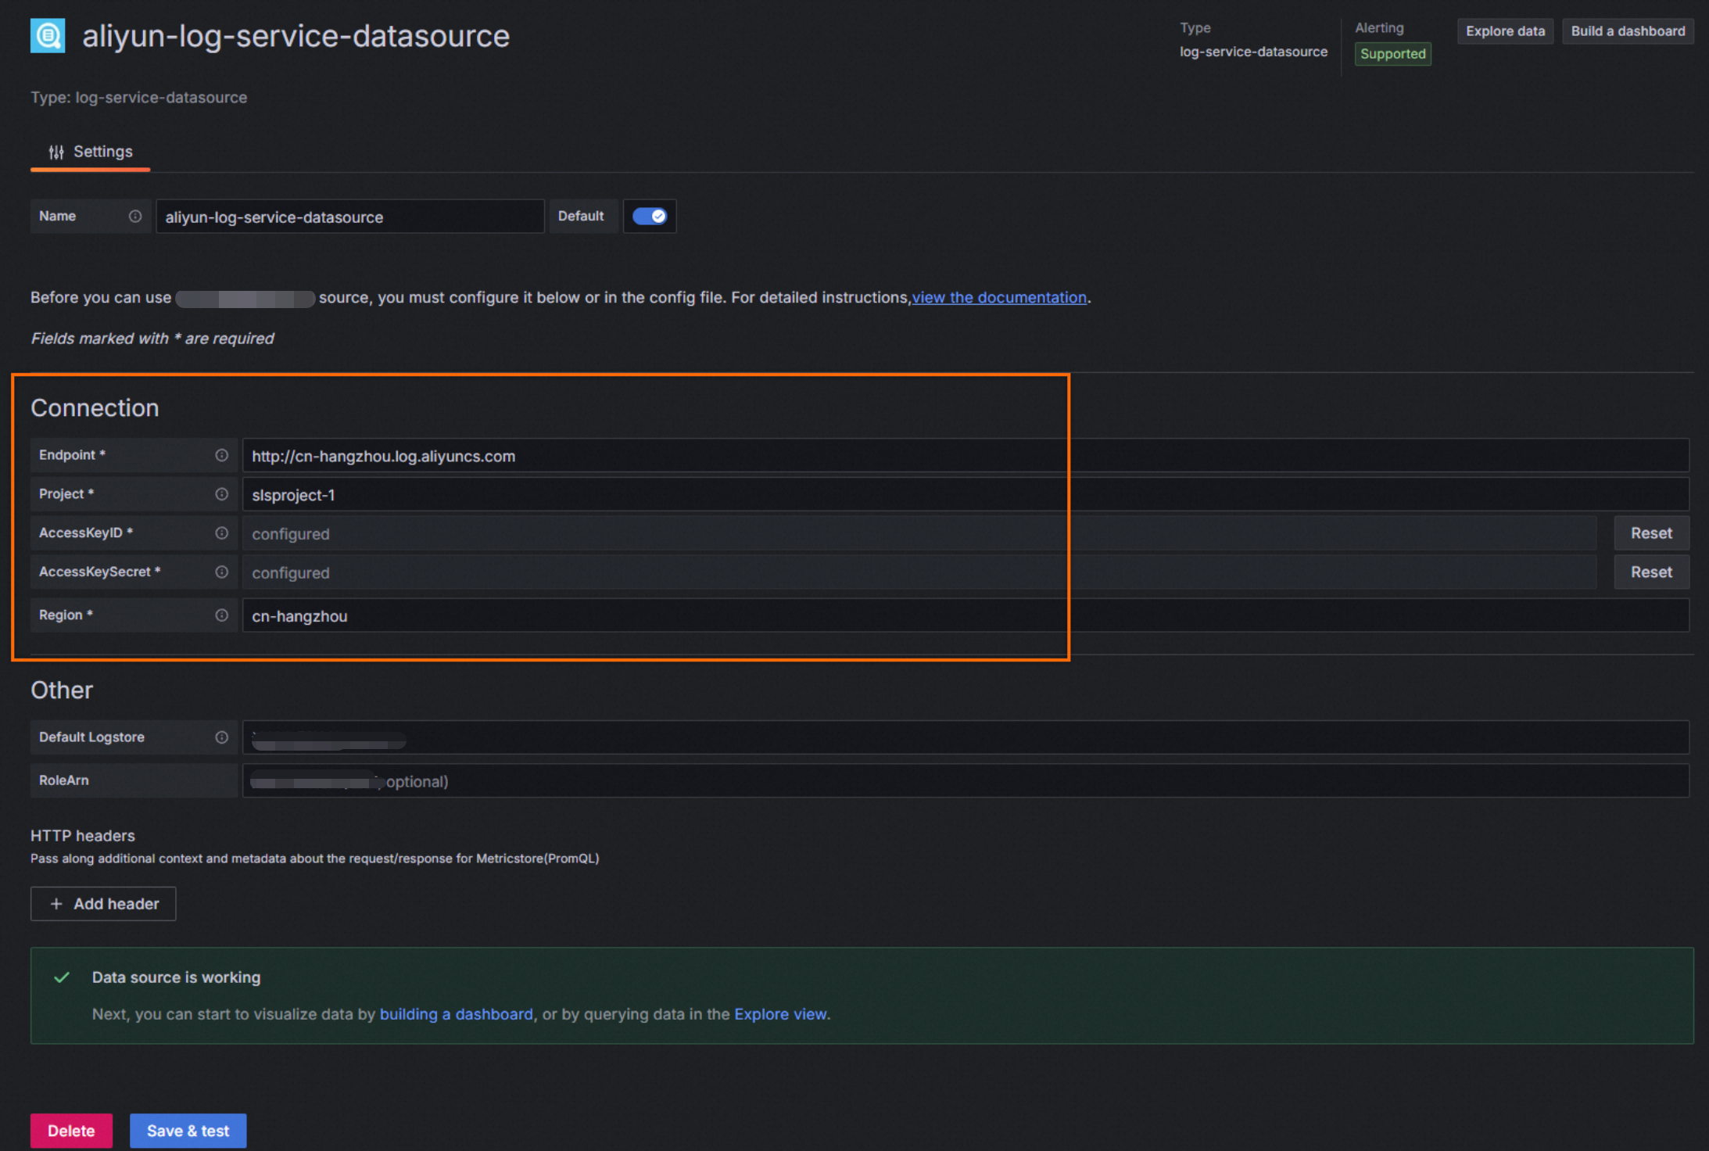Image resolution: width=1709 pixels, height=1151 pixels.
Task: Reset the AccessKeySecret field
Action: pos(1651,572)
